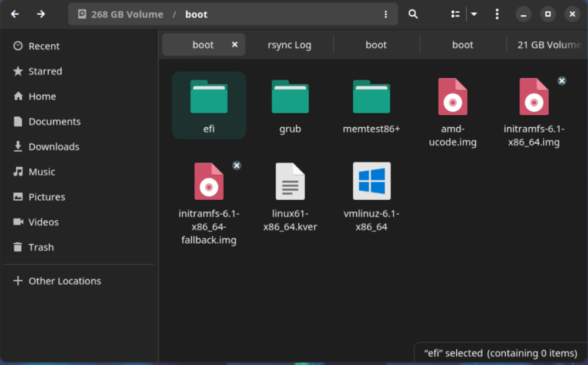Click the 268 GB Volume breadcrumb
Viewport: 588px width, 365px height.
pyautogui.click(x=121, y=14)
